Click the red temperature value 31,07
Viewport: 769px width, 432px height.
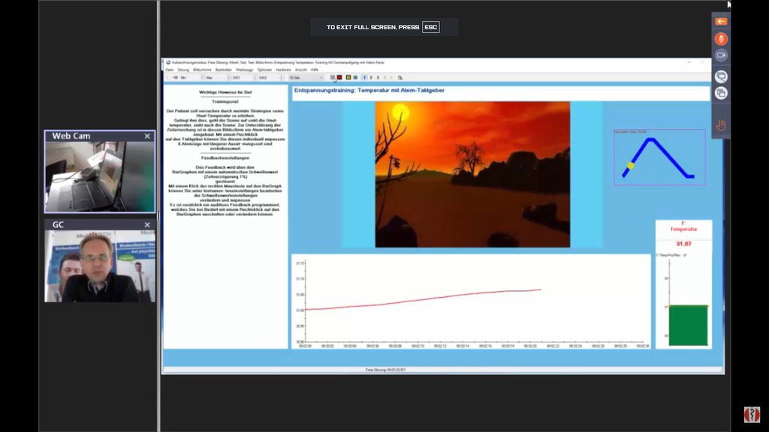click(x=683, y=244)
